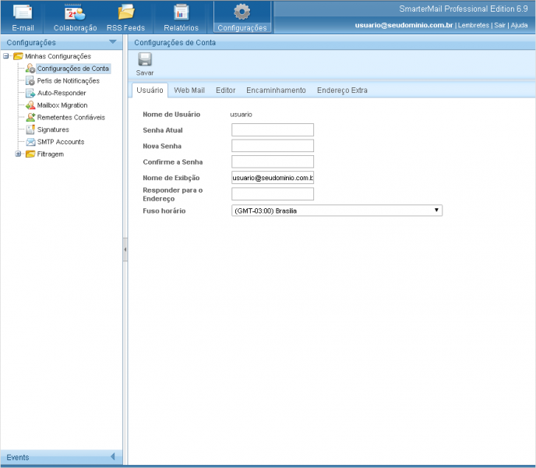Viewport: 536px width, 468px height.
Task: Select Auto-Responder in the tree
Action: click(62, 93)
